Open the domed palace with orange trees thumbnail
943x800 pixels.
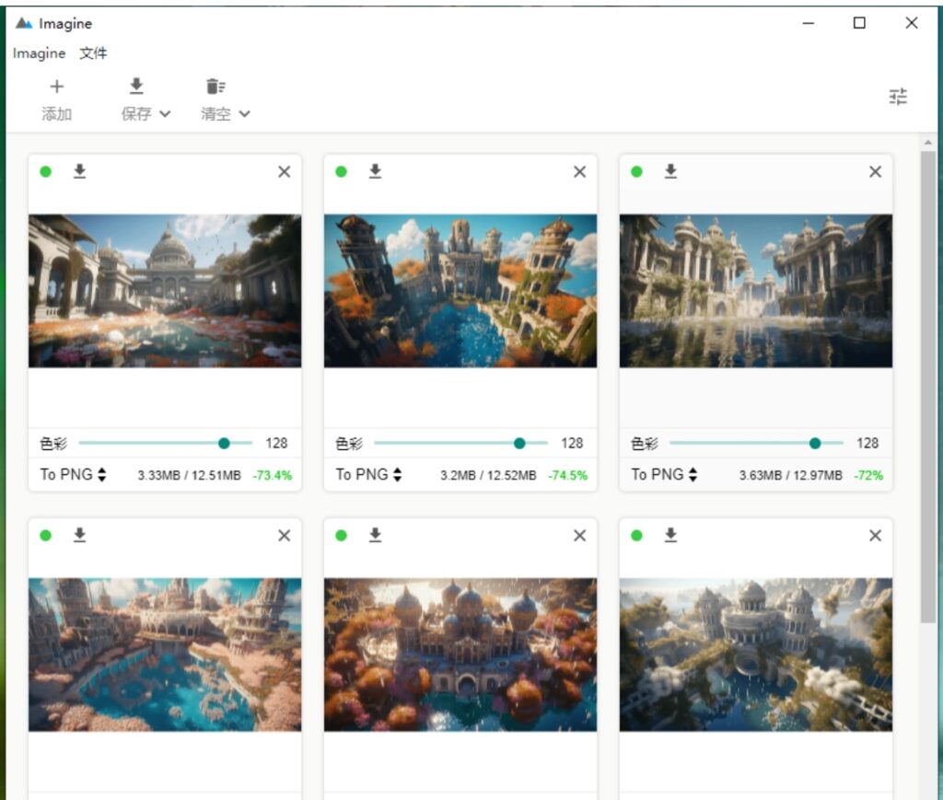click(460, 655)
